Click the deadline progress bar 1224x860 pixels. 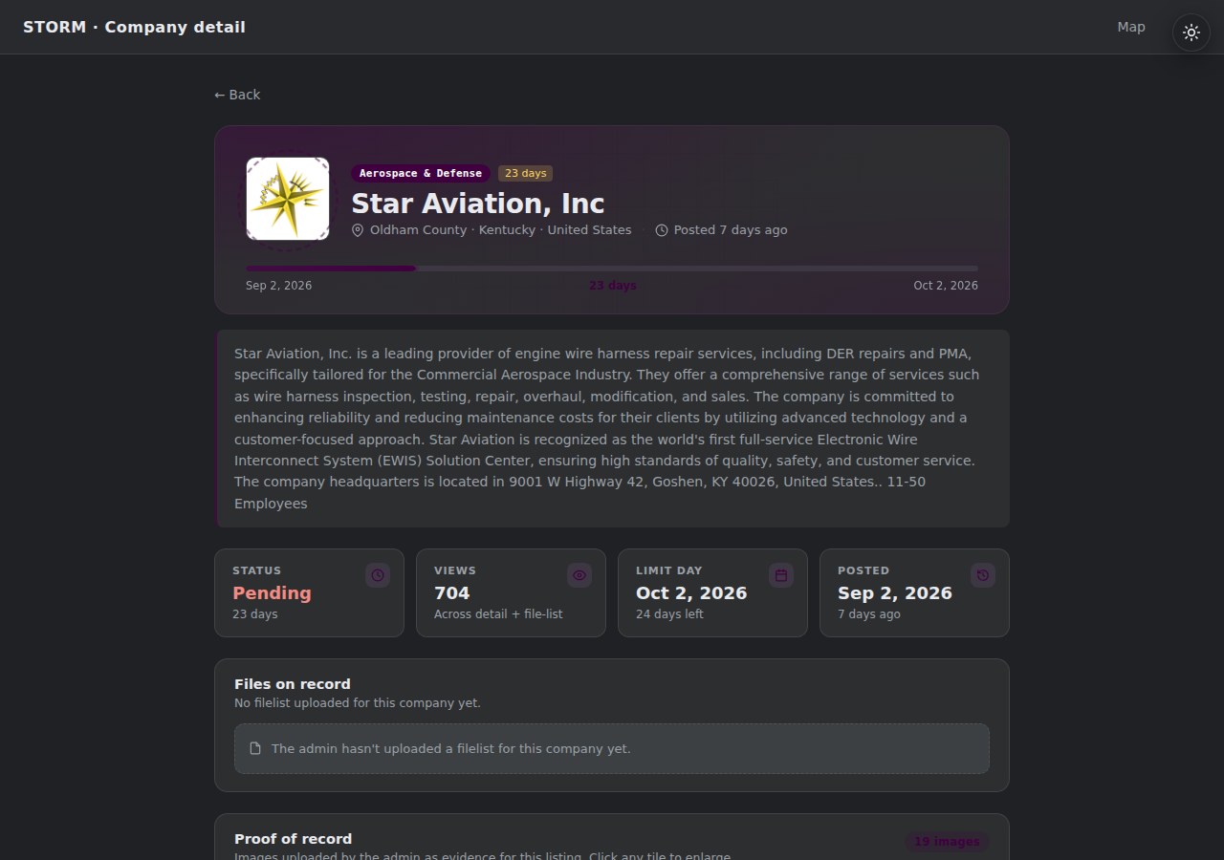pyautogui.click(x=612, y=269)
